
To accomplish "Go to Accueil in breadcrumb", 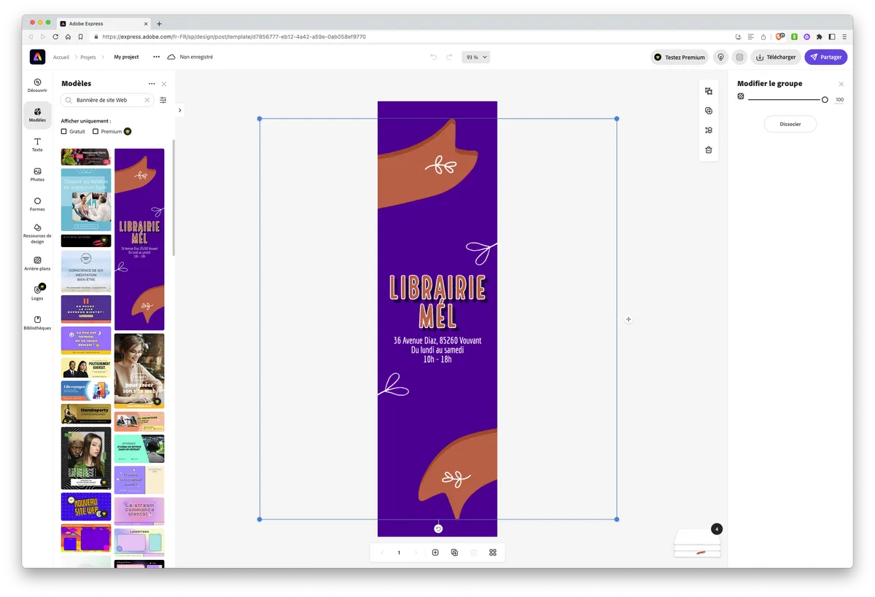I will coord(61,57).
